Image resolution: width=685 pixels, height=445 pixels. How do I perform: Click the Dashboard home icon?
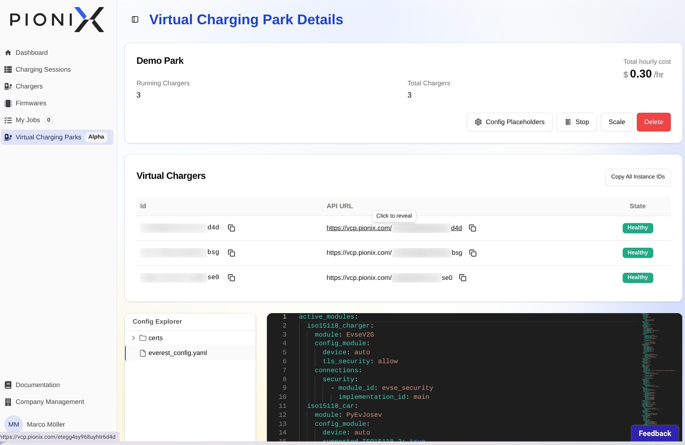point(8,52)
